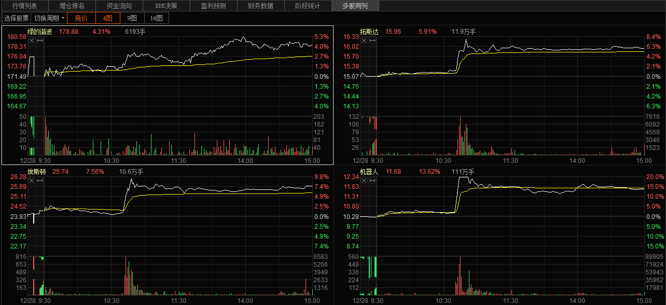Go to the DDE决策 tab
666x305 pixels.
tap(166, 6)
